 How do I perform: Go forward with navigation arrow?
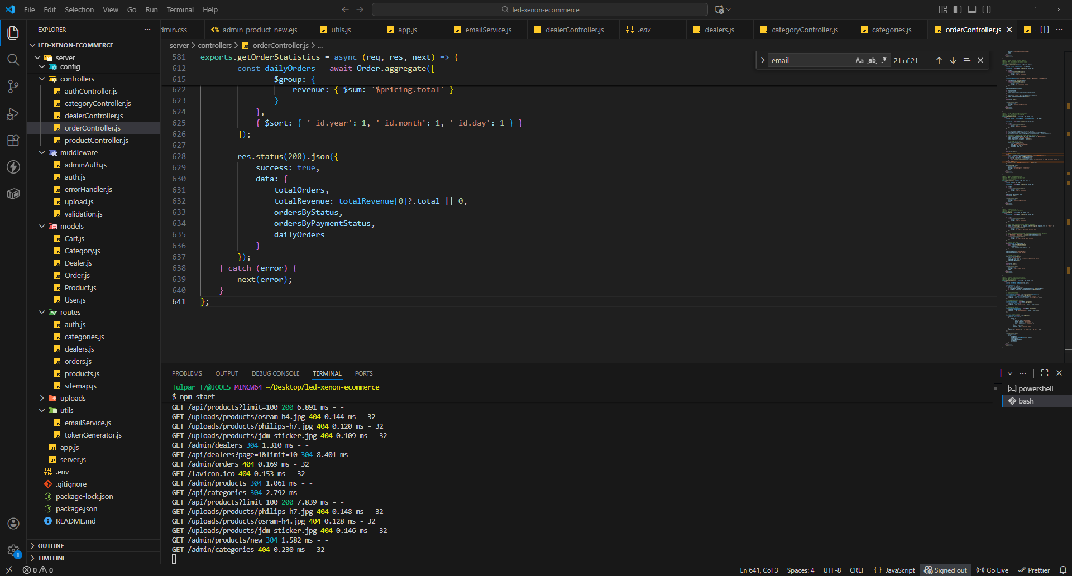[x=360, y=9]
